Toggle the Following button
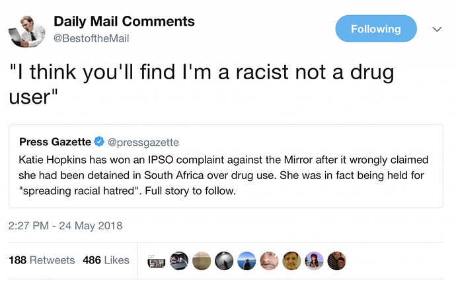Viewport: 456px width, 286px height. tap(376, 29)
